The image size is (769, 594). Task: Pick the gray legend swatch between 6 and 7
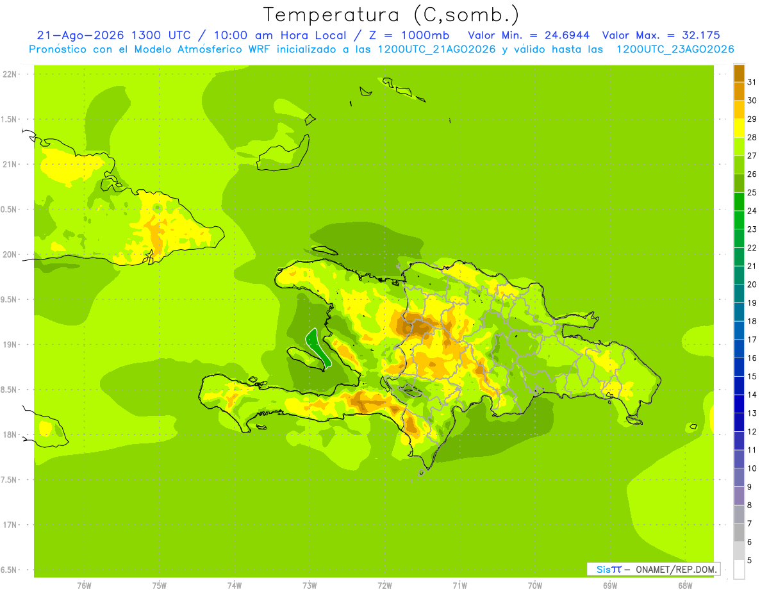pyautogui.click(x=739, y=532)
